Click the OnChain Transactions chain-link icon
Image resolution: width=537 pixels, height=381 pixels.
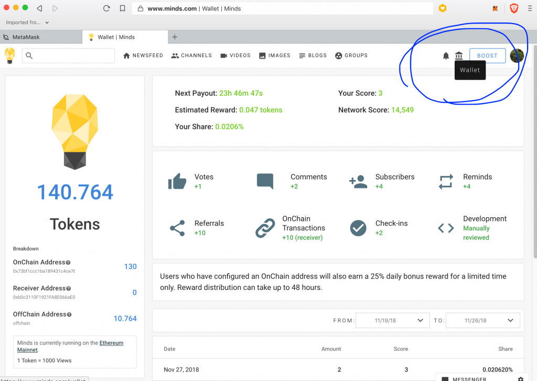tap(265, 228)
